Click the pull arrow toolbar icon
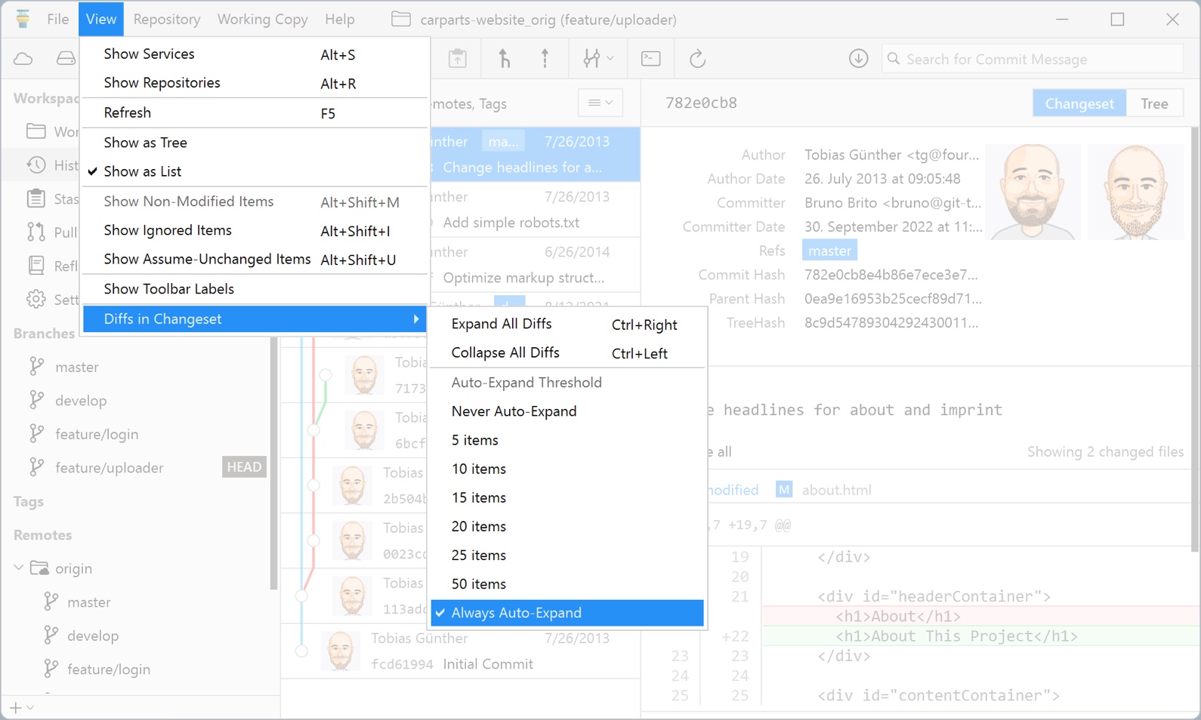 504,59
